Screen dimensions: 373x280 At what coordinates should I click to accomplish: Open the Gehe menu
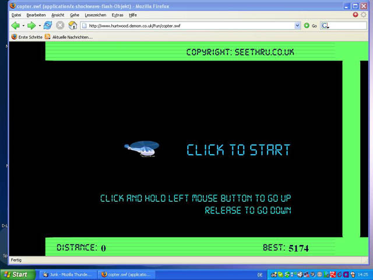pyautogui.click(x=75, y=15)
